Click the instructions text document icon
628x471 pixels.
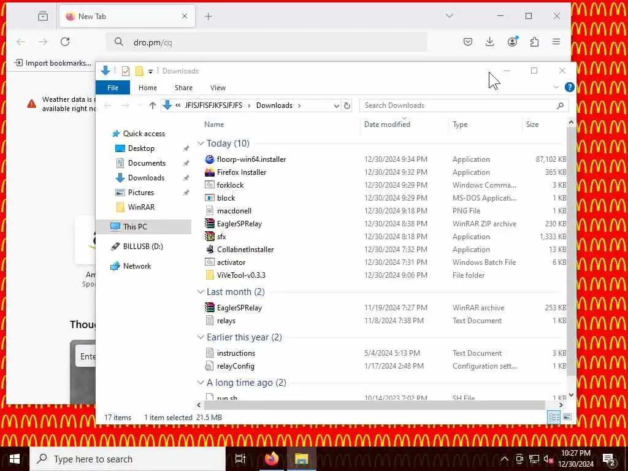[x=210, y=353]
